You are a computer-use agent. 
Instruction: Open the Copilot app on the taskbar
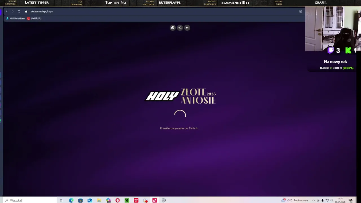(108, 200)
